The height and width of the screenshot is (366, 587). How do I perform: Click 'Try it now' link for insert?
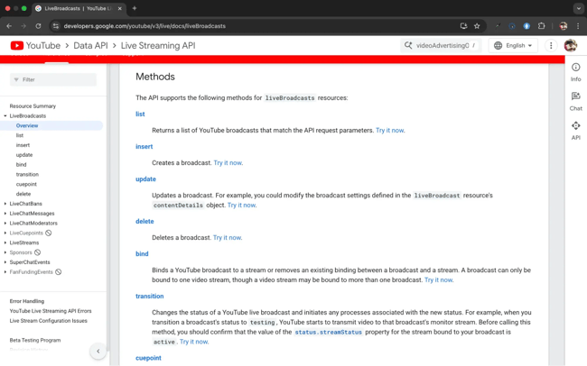[228, 163]
